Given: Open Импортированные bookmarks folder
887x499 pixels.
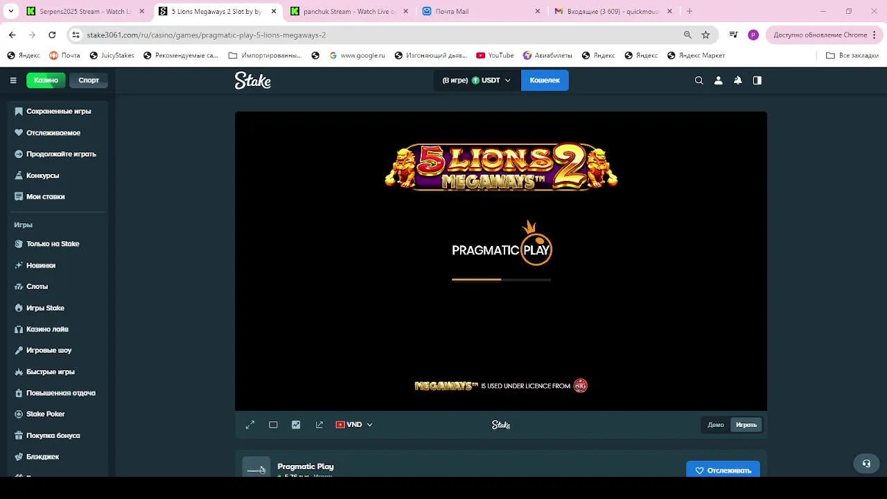Looking at the screenshot, I should [265, 55].
